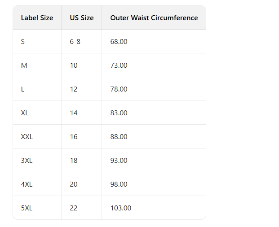Click the 103.00 waist value

[120, 208]
